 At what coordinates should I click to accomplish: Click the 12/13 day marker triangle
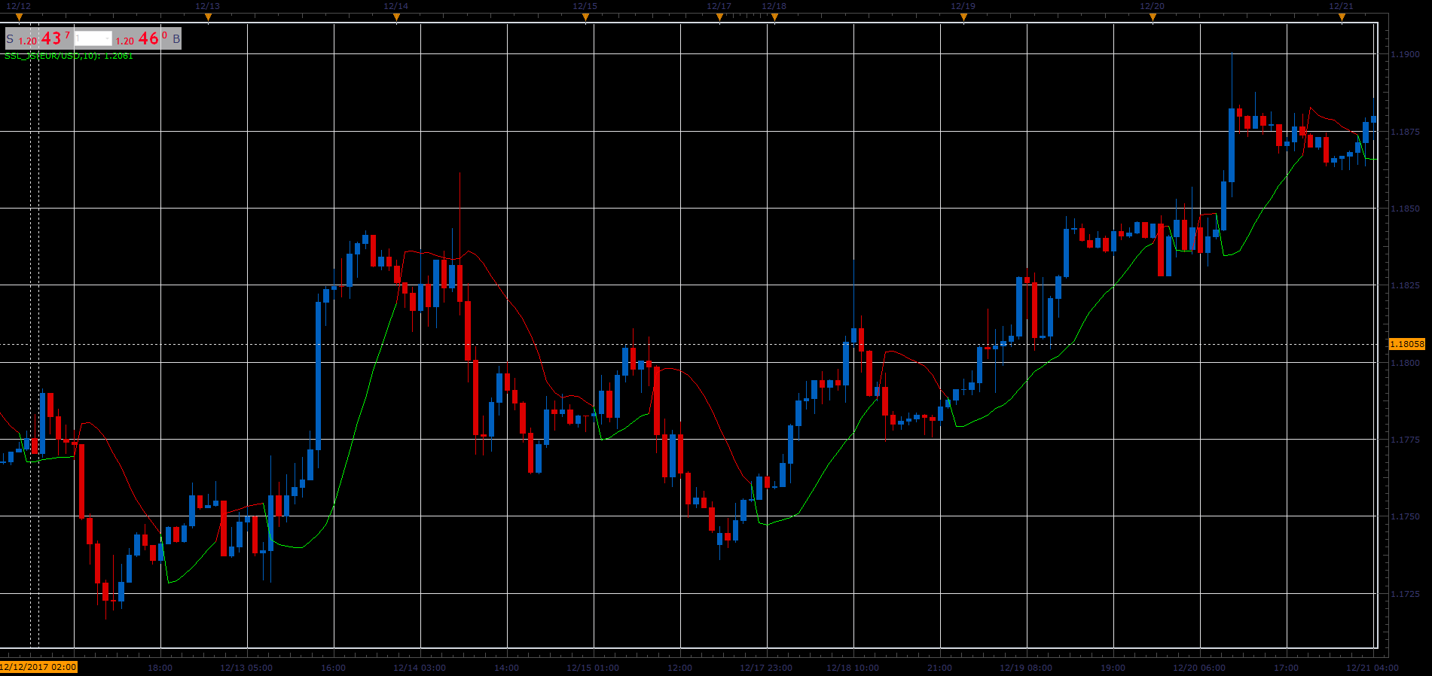click(208, 17)
